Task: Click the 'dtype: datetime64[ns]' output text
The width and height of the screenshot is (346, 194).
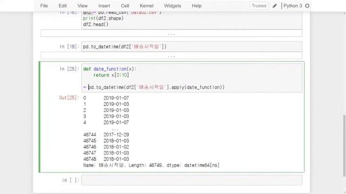Action: point(193,165)
